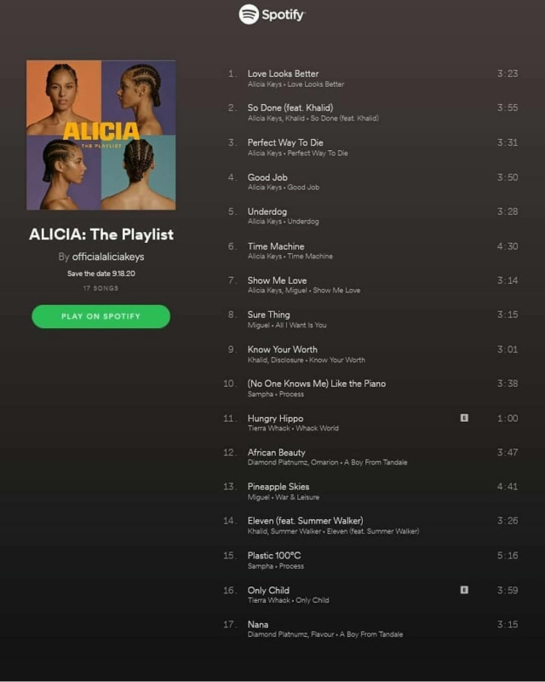Select the track Love Looks Better

(x=283, y=73)
